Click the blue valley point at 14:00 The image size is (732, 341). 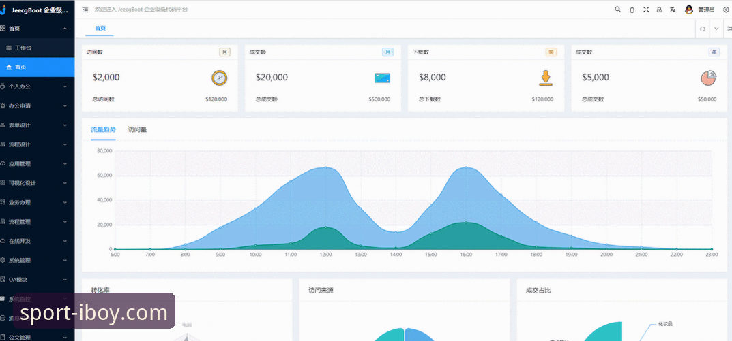(x=396, y=232)
